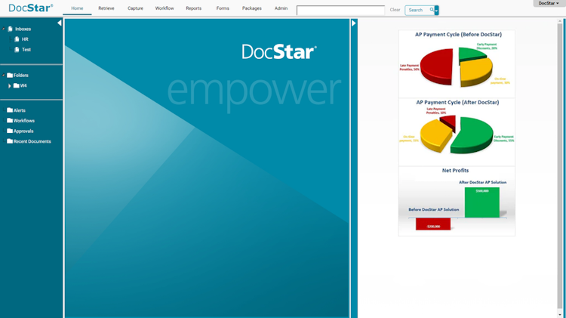Open the DocStar user menu dropdown
The height and width of the screenshot is (318, 566).
pos(549,3)
